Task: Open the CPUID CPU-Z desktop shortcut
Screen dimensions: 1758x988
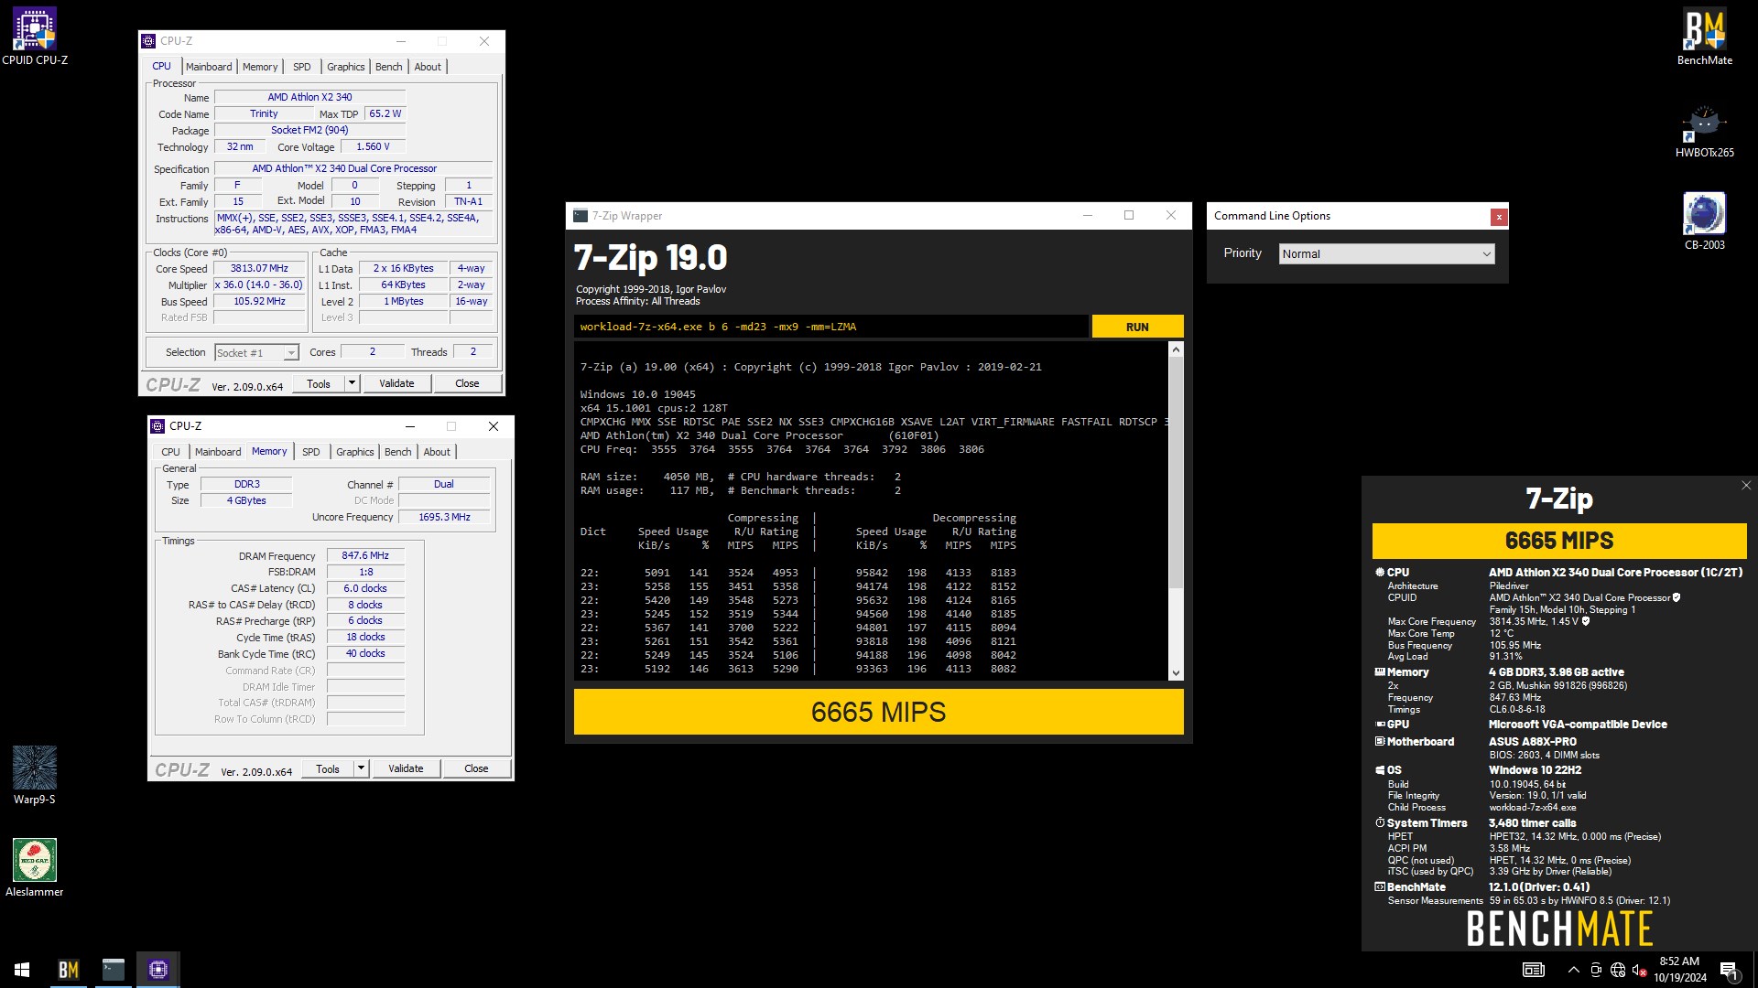Action: pos(35,37)
